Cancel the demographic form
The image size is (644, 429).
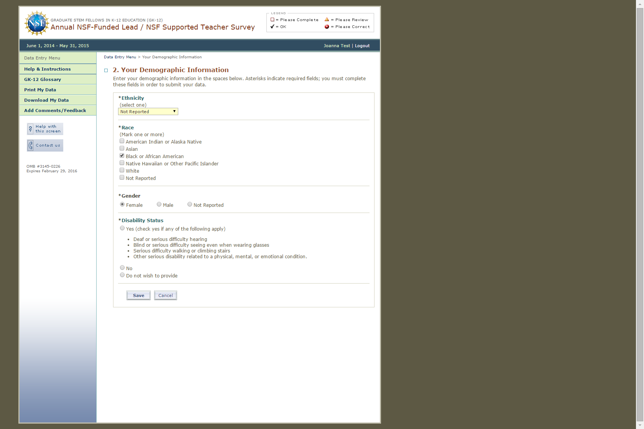click(166, 295)
